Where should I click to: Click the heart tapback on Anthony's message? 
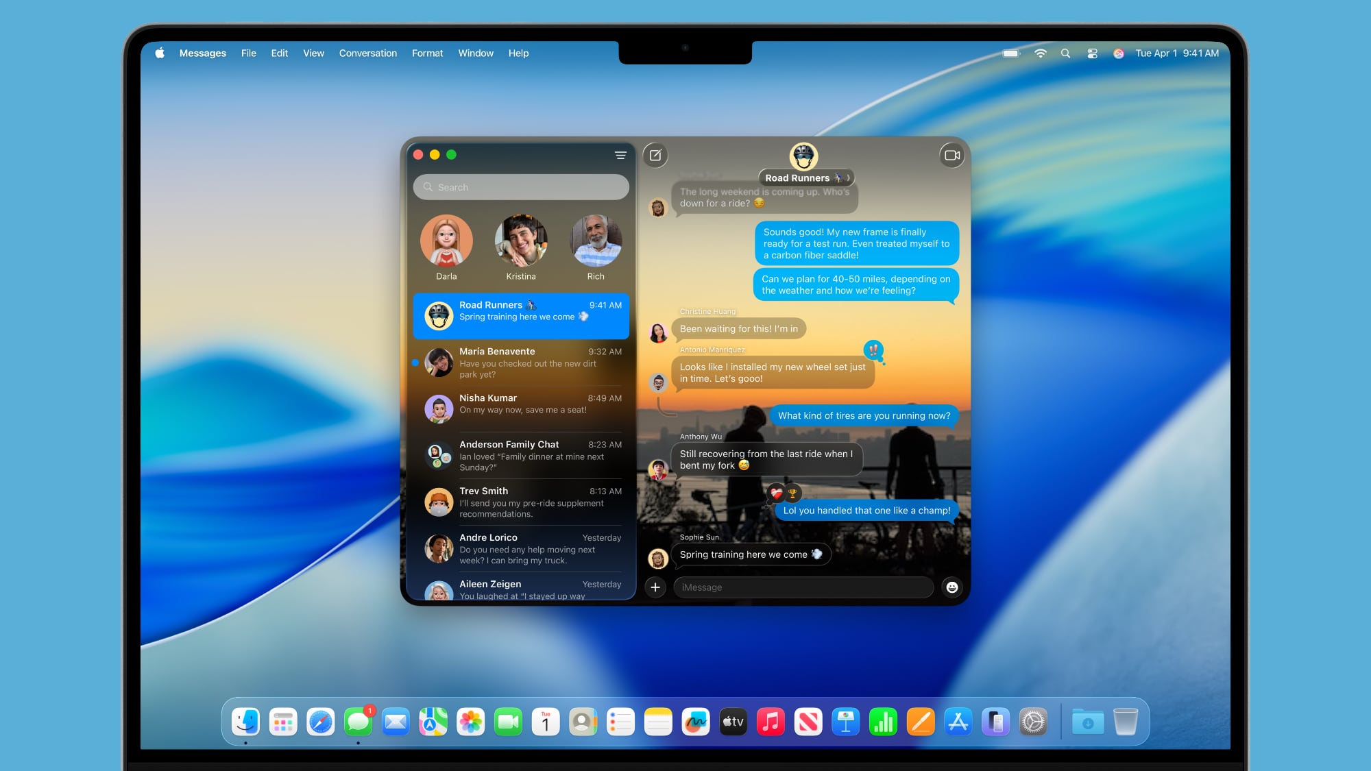pyautogui.click(x=774, y=491)
